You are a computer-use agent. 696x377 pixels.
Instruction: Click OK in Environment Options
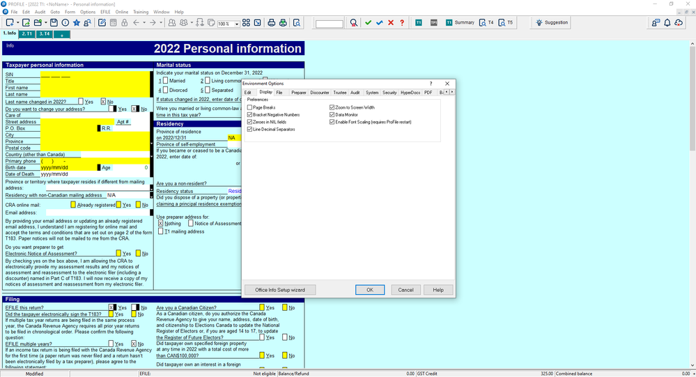tap(370, 290)
